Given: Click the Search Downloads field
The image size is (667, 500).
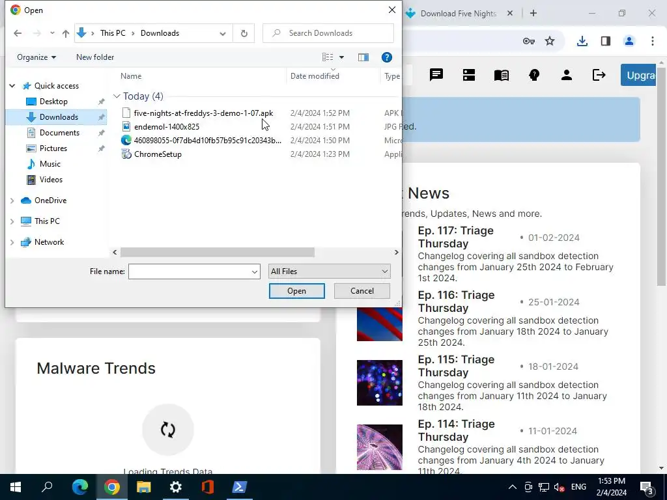Looking at the screenshot, I should click(328, 33).
